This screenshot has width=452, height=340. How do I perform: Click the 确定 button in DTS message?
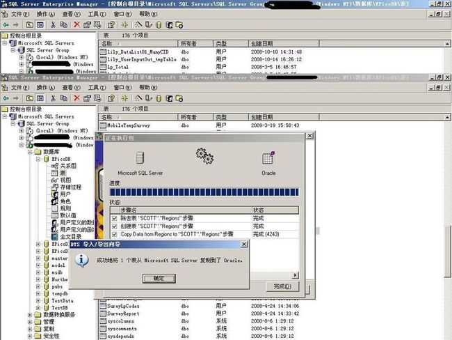[x=159, y=279]
